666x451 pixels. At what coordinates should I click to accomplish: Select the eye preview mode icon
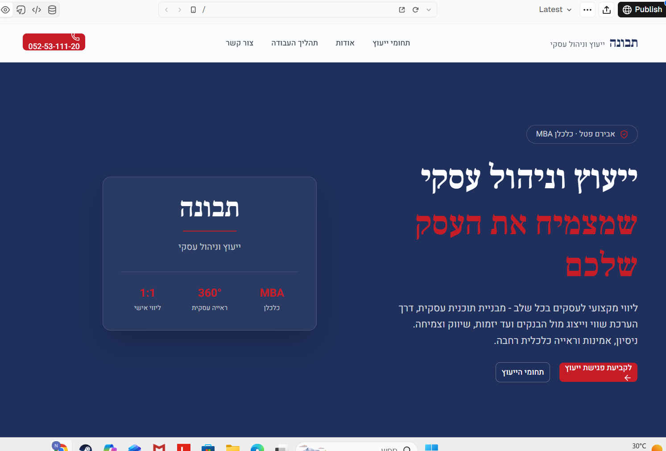[5, 10]
